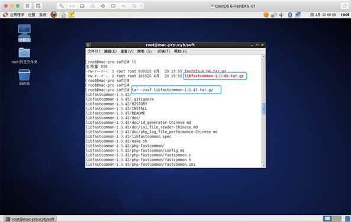Click the sound speaker icon in VM toolbar
Viewport: 351px width, 222px height.
tap(103, 6)
